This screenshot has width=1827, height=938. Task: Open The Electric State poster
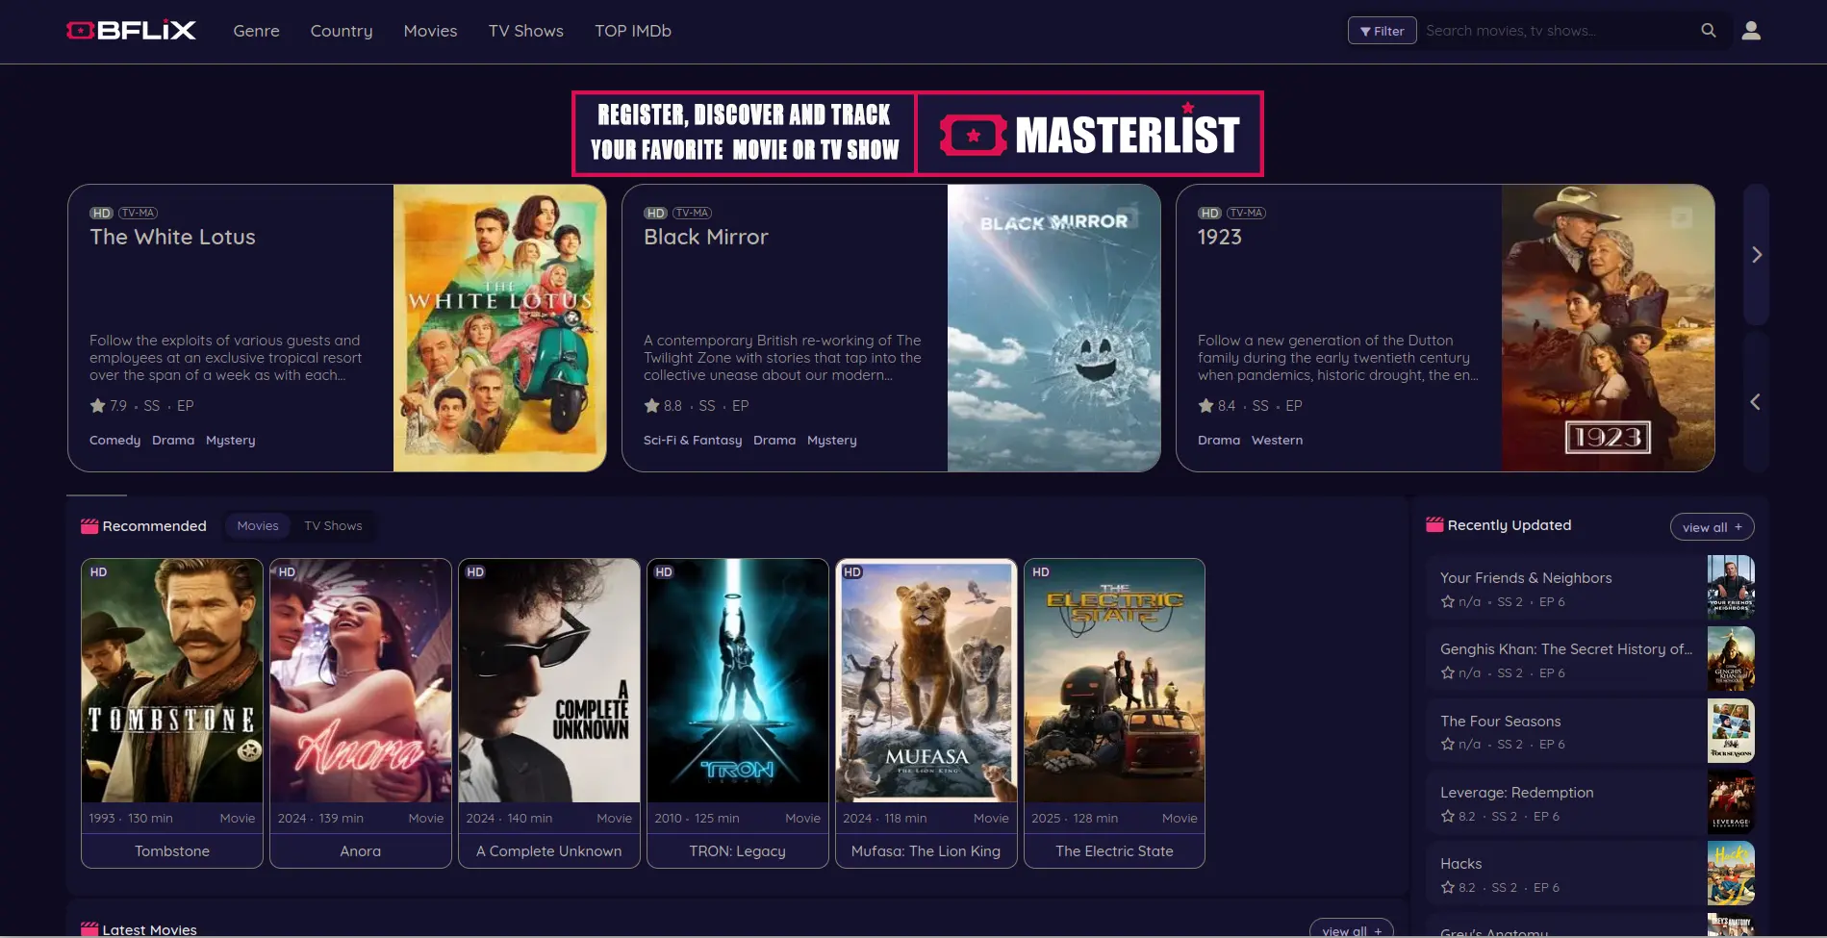(x=1114, y=681)
